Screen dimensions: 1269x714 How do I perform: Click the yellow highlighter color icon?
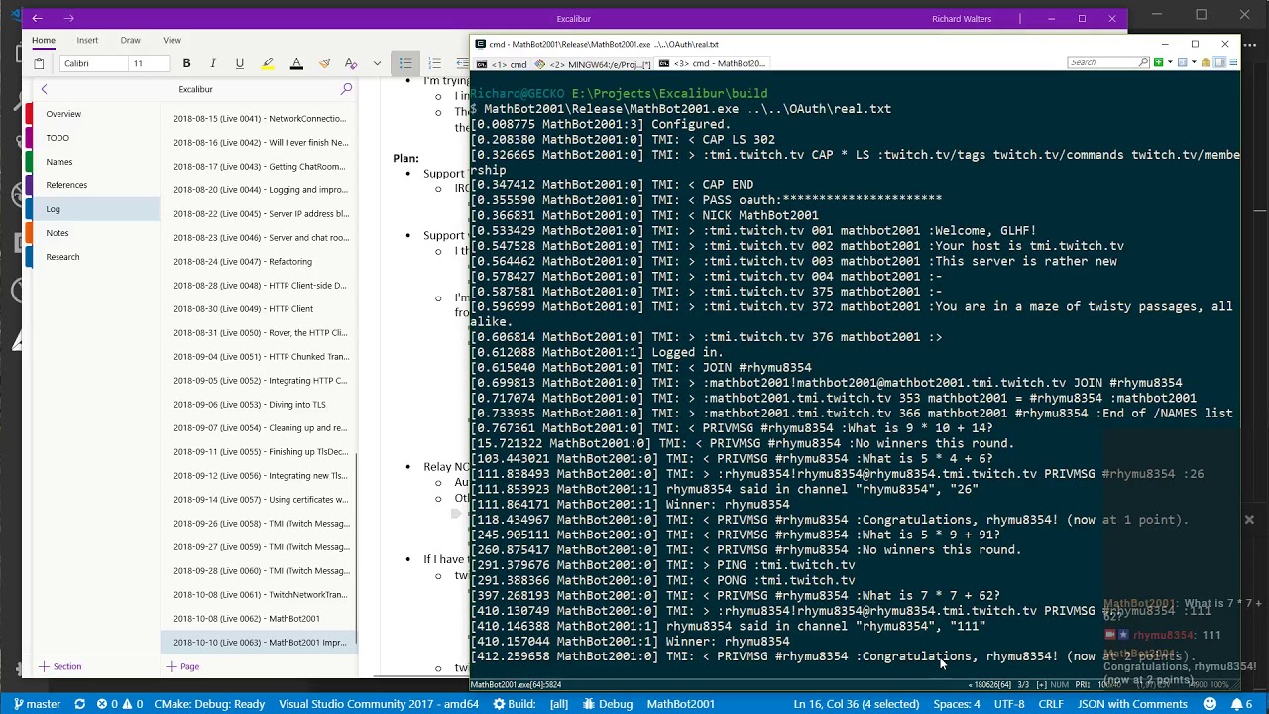click(268, 63)
